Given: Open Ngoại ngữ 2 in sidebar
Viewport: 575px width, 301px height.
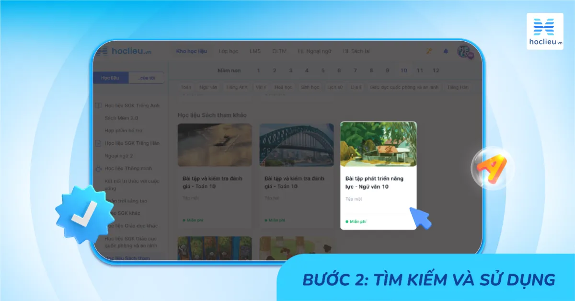Looking at the screenshot, I should pos(119,156).
